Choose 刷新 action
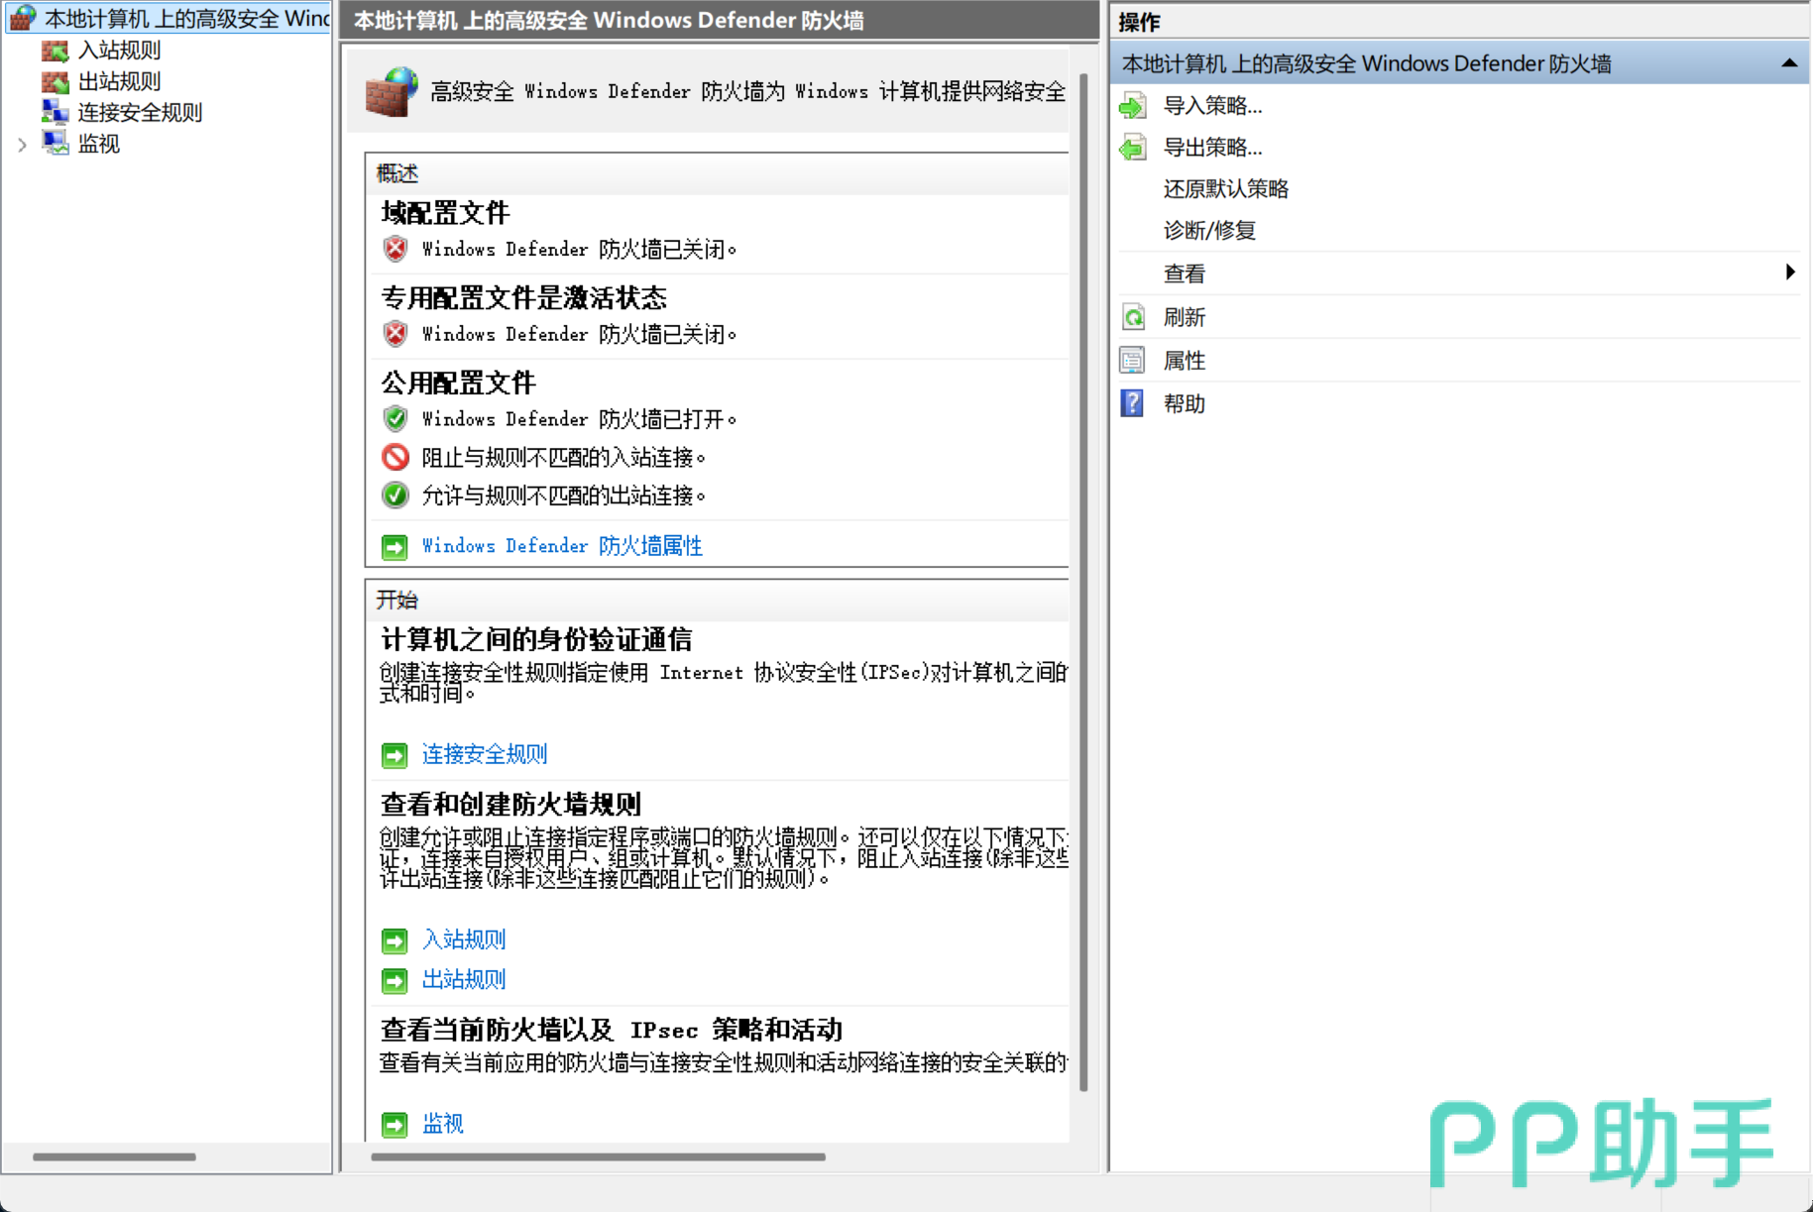The width and height of the screenshot is (1813, 1212). [x=1185, y=317]
